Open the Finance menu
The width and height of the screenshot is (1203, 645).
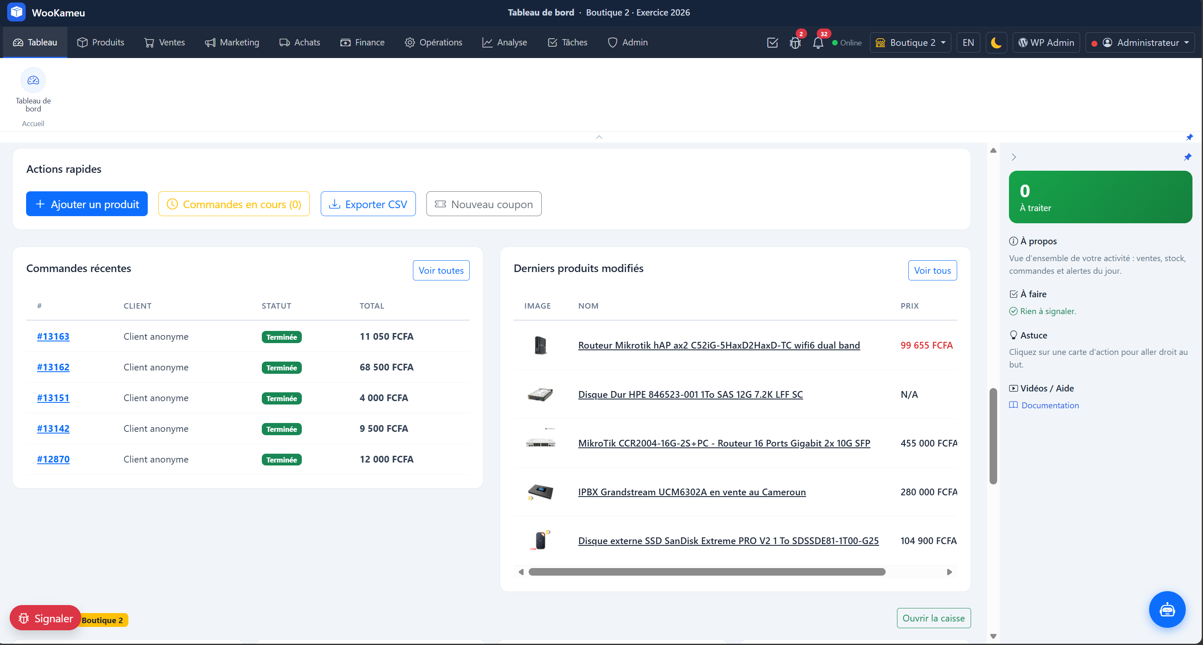(362, 42)
